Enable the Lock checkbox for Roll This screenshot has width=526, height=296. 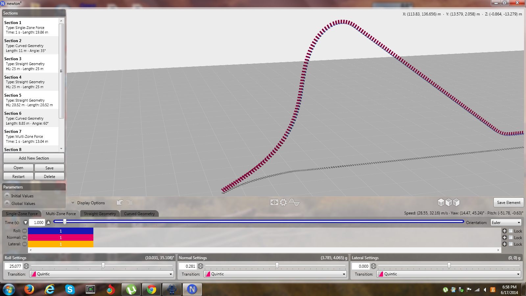(511, 231)
